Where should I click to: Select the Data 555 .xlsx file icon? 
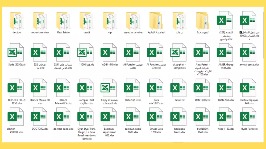132,88
